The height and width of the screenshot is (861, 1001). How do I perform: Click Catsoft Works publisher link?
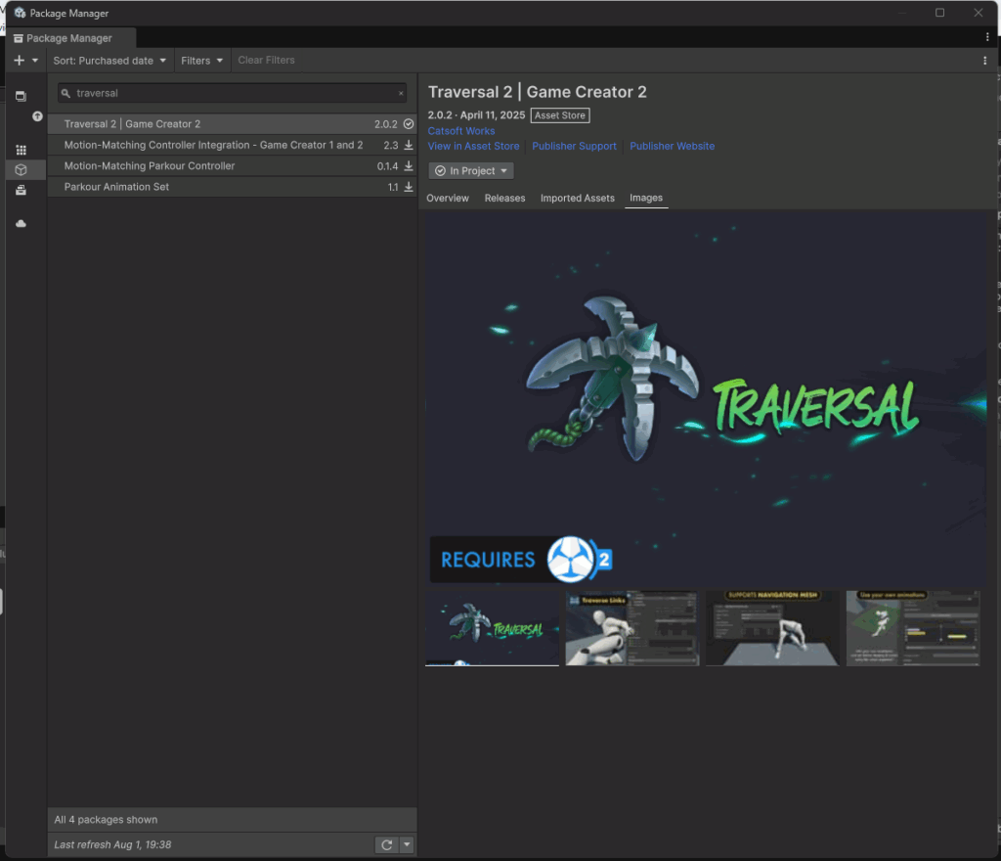point(461,131)
